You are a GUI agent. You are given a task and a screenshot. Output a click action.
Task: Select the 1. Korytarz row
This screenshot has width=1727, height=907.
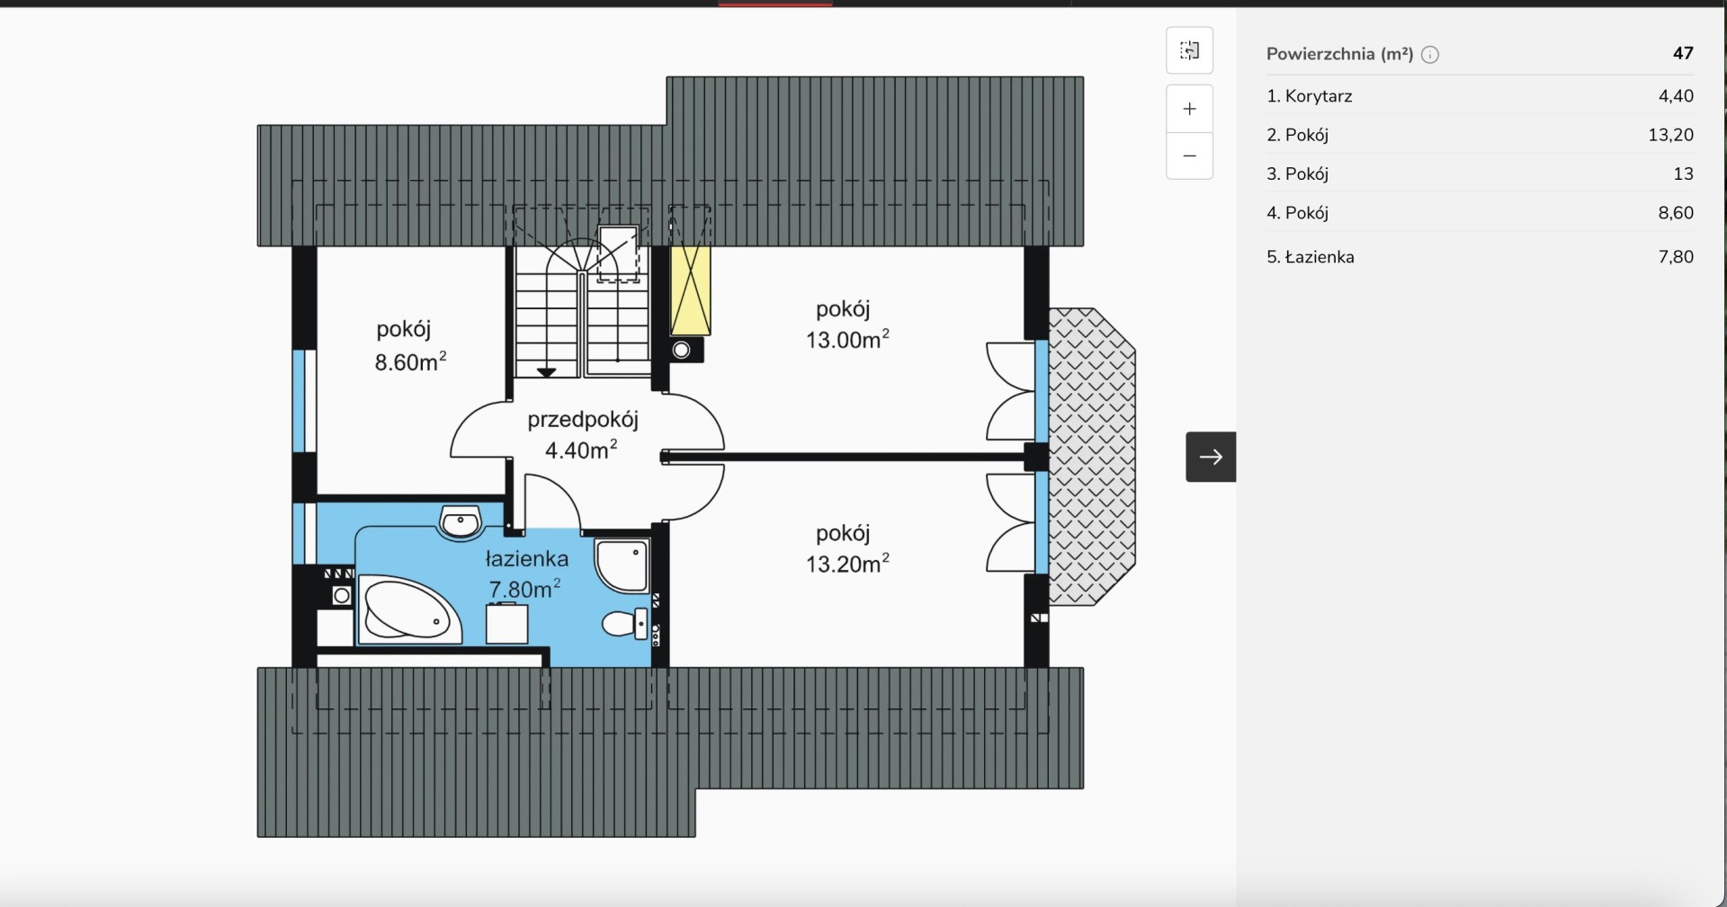(1479, 96)
